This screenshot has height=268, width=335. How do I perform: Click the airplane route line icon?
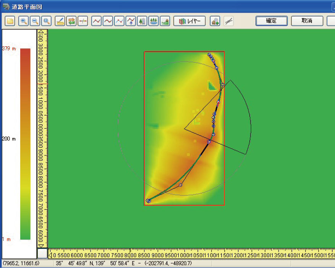coord(131,21)
